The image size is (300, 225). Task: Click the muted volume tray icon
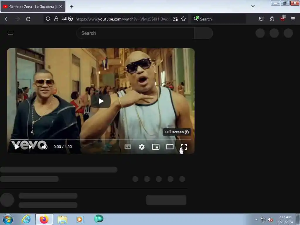[270, 220]
